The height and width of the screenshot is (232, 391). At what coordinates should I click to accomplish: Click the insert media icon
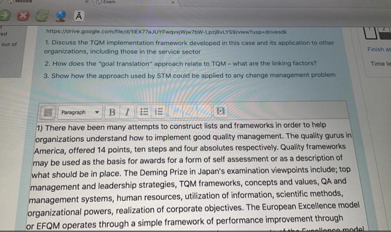(221, 111)
